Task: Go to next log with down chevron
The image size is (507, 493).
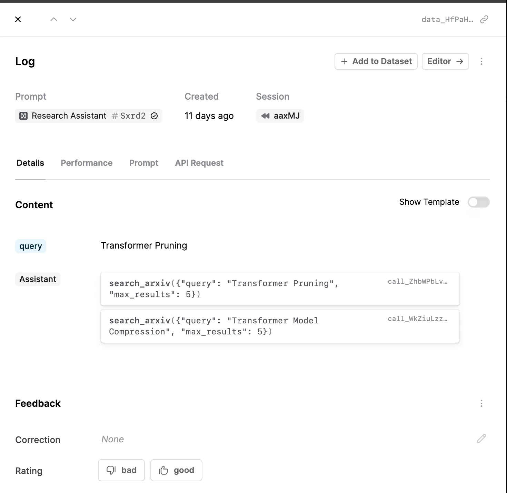Action: (x=73, y=19)
